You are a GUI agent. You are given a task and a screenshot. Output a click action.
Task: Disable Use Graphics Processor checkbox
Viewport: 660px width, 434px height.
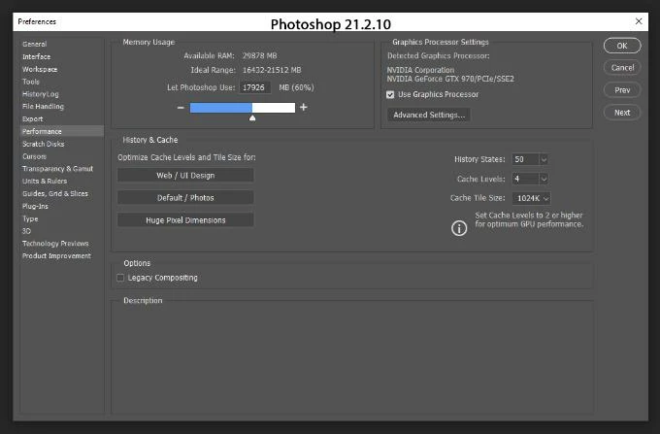[x=390, y=95]
